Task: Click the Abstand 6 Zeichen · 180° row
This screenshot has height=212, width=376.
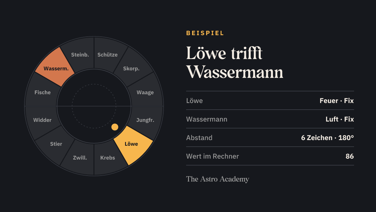Action: pos(270,138)
